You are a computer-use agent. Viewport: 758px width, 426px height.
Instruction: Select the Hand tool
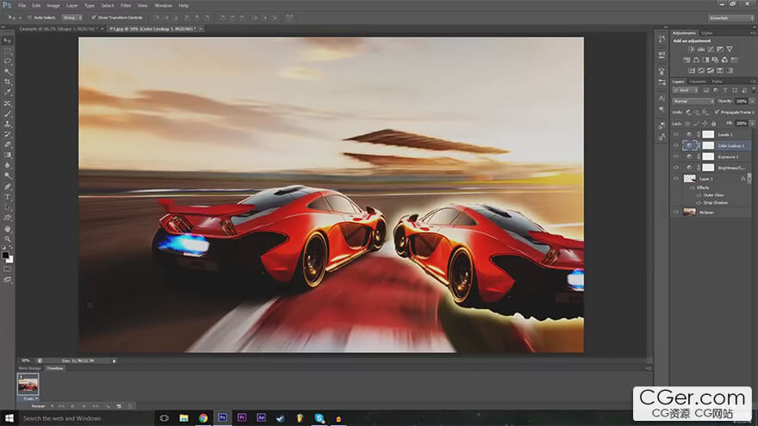click(x=7, y=228)
